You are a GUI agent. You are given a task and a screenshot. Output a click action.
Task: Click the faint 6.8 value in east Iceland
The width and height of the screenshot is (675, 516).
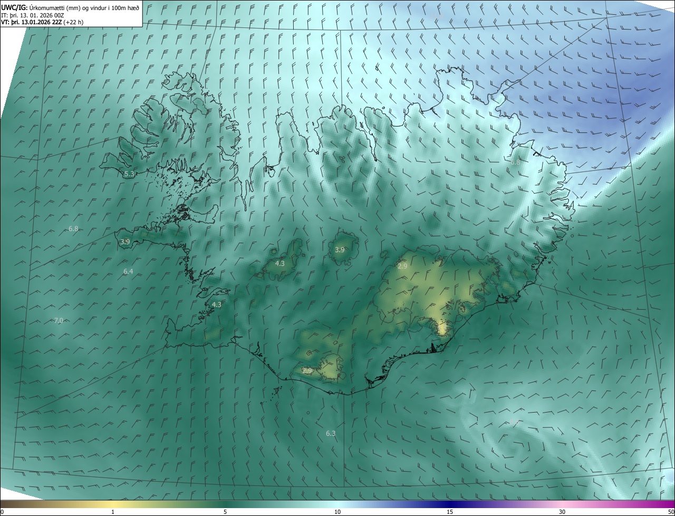(x=515, y=163)
